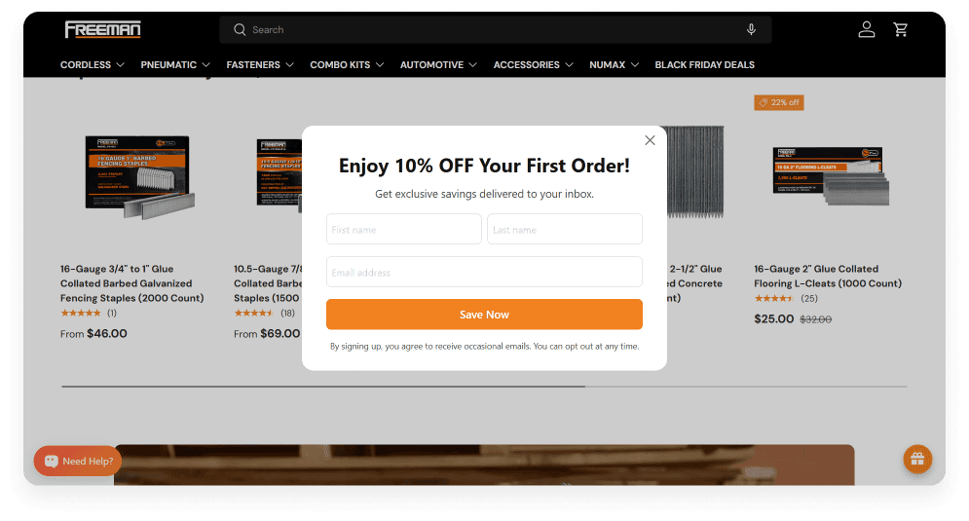The height and width of the screenshot is (521, 969).
Task: Open the Black Friday Deals menu item
Action: click(x=704, y=65)
